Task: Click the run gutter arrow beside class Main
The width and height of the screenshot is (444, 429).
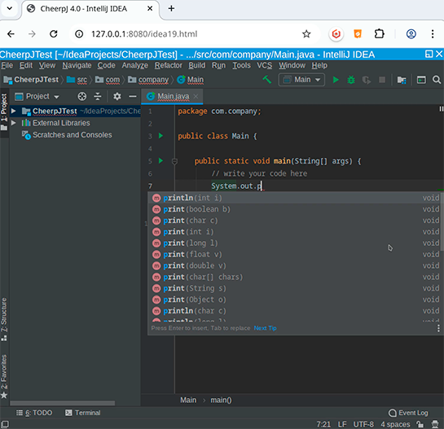Action: pyautogui.click(x=160, y=136)
